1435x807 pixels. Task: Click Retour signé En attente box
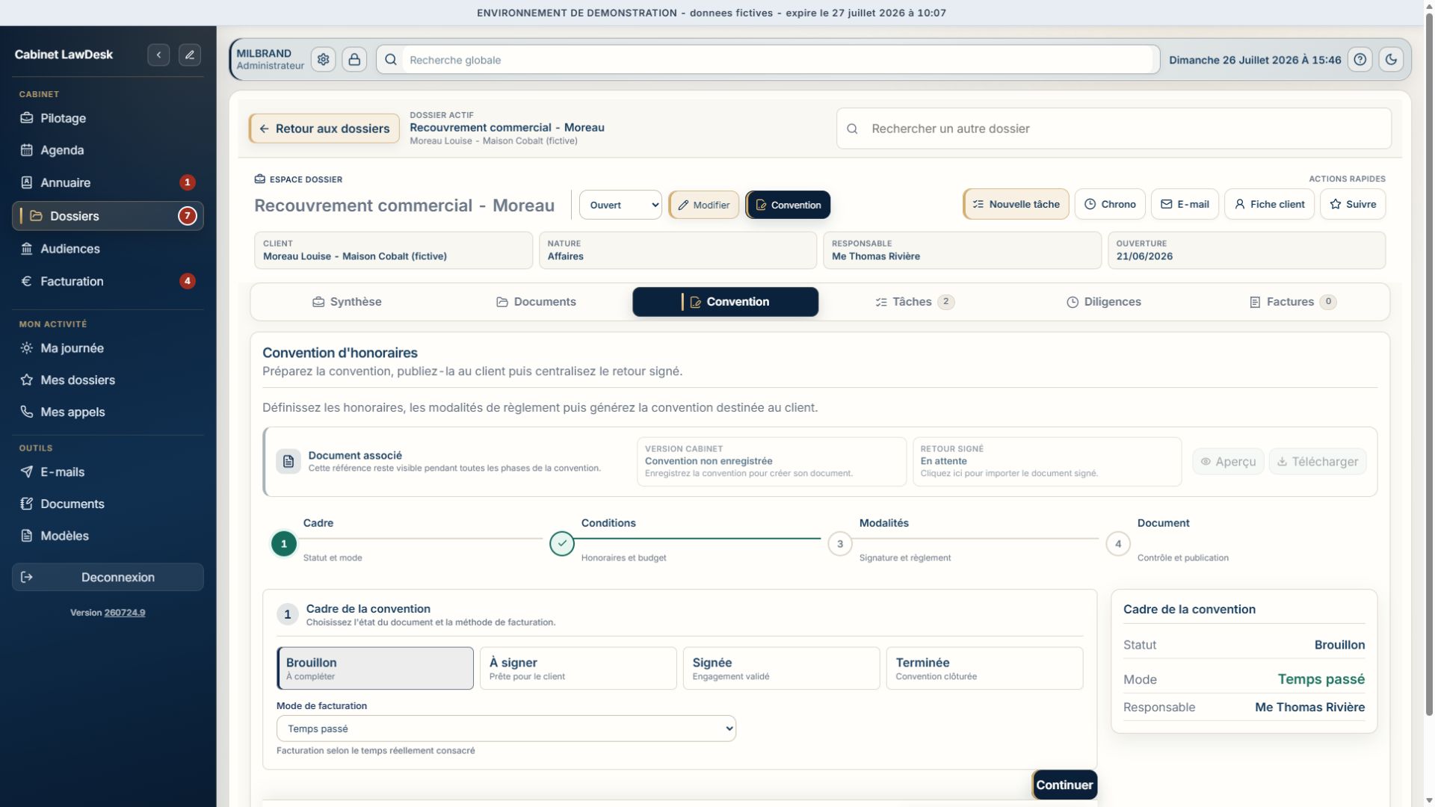coord(1047,462)
